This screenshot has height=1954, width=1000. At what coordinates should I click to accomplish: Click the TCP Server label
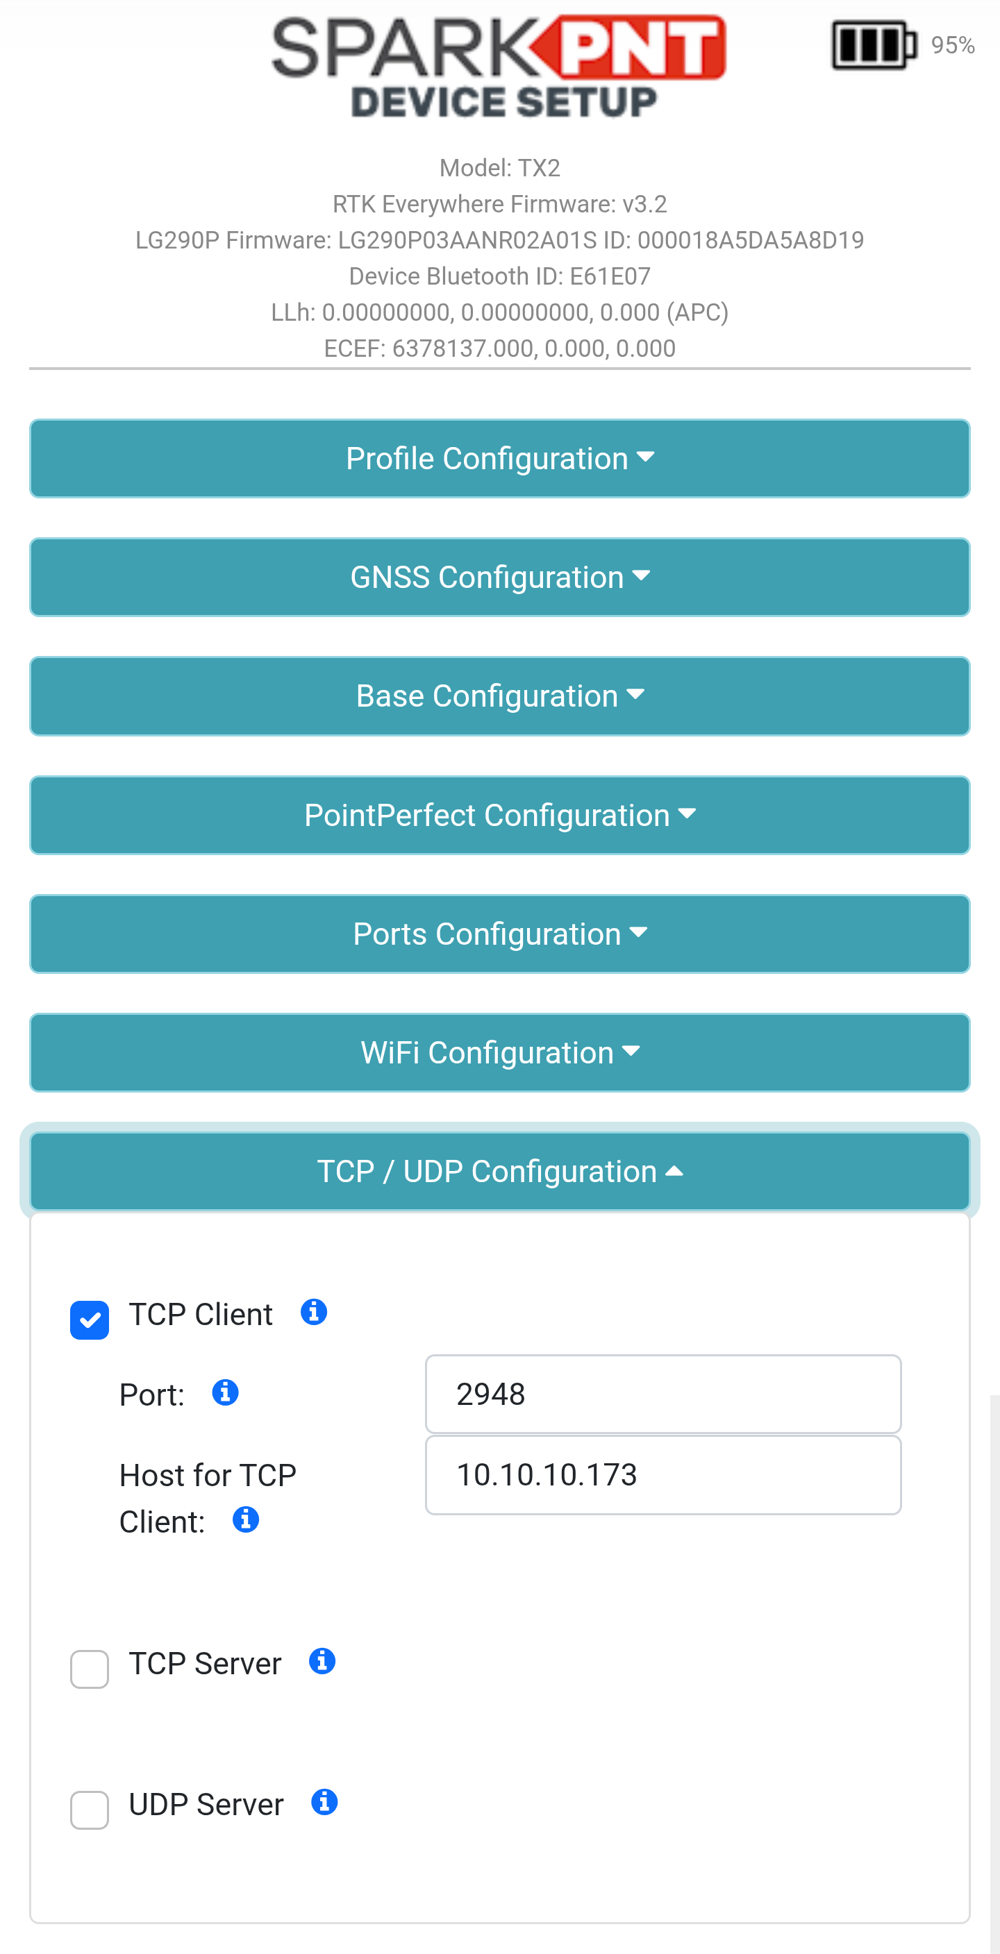(x=205, y=1663)
